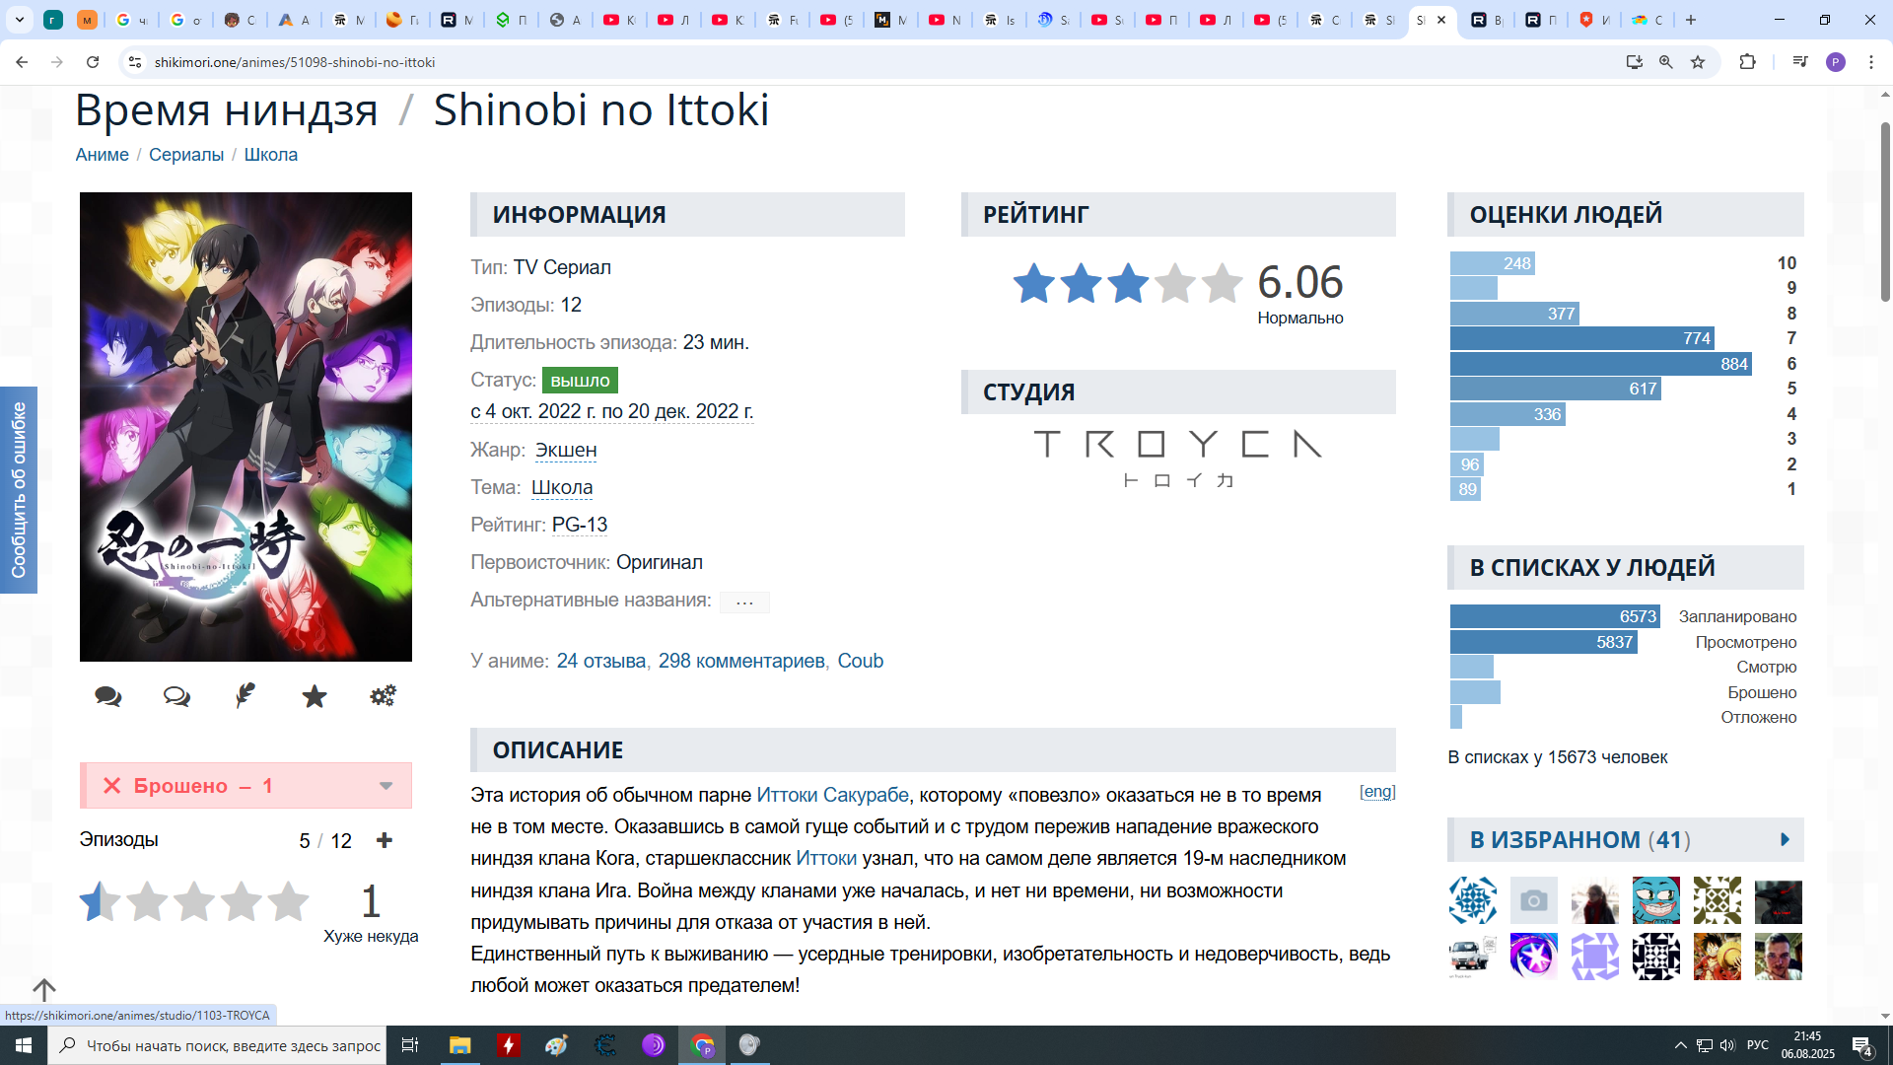Click the TROYCA studio logo
The height and width of the screenshot is (1065, 1893).
point(1177,458)
